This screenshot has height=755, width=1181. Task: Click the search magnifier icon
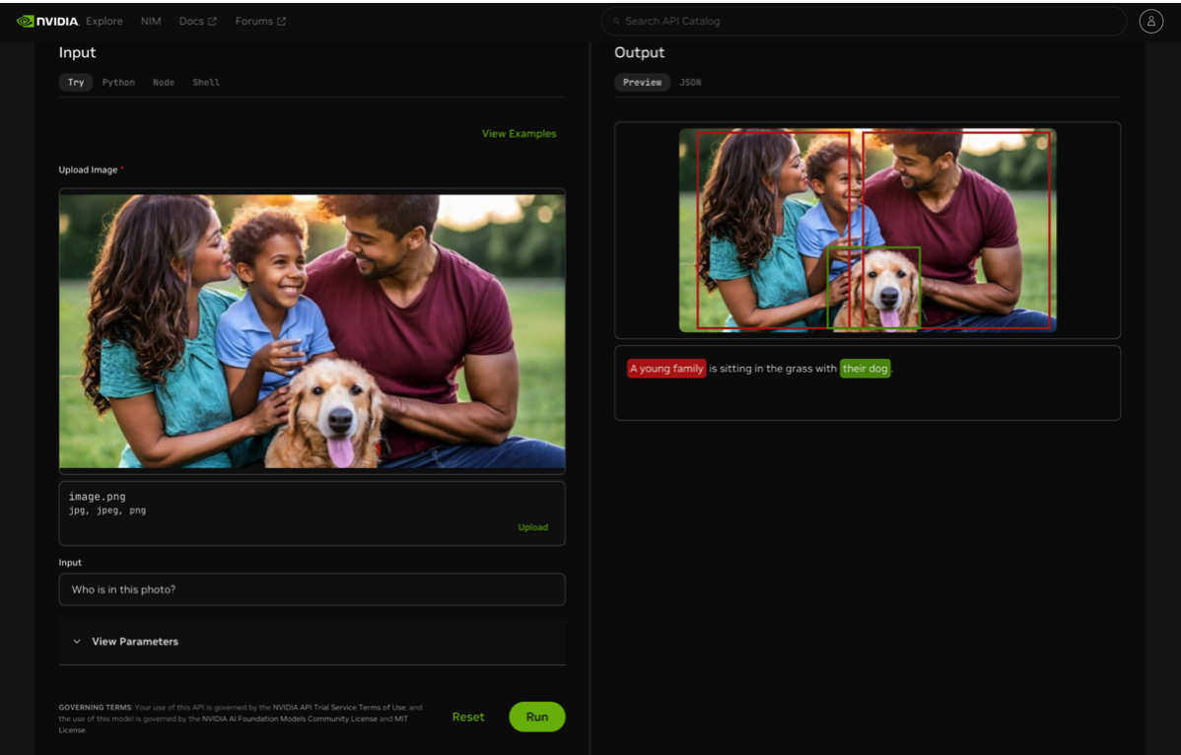tap(616, 22)
